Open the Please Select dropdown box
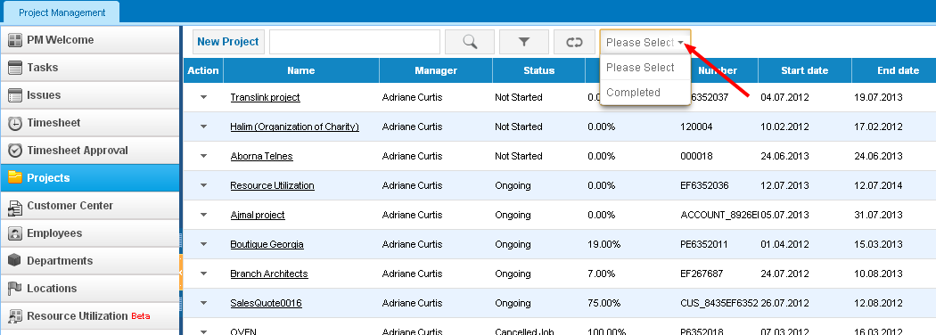 point(645,43)
